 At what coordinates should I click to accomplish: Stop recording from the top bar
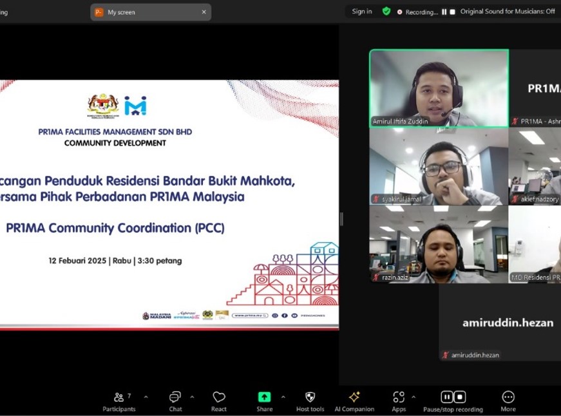pos(452,12)
